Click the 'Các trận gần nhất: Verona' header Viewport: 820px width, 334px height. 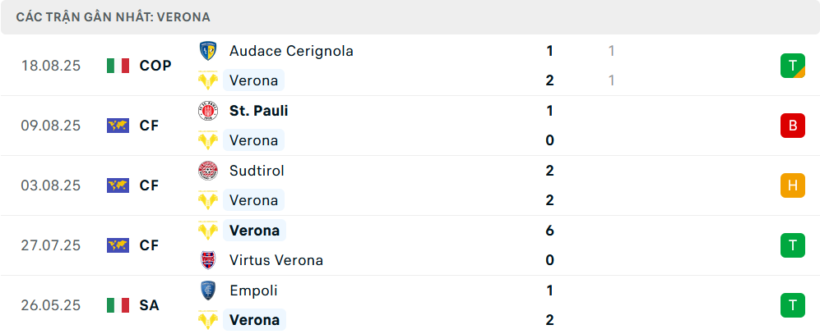pos(113,16)
